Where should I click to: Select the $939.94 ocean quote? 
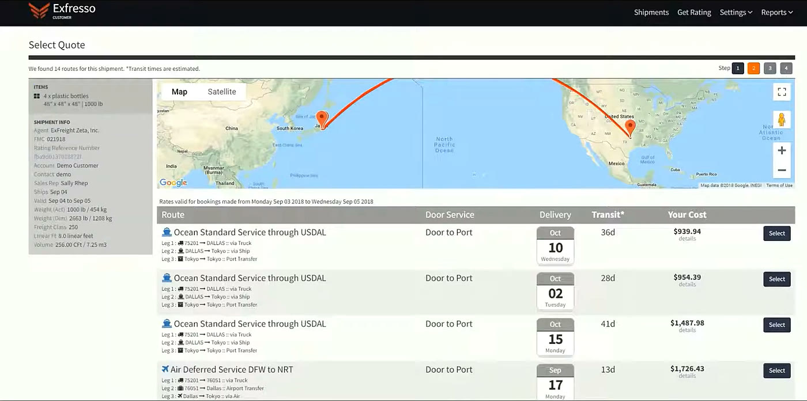point(777,233)
